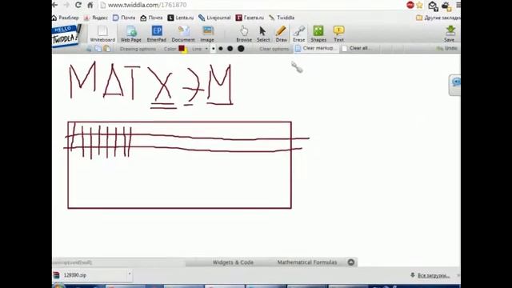This screenshot has height=288, width=512.
Task: Bookmark page with star icon
Action: pos(419,5)
